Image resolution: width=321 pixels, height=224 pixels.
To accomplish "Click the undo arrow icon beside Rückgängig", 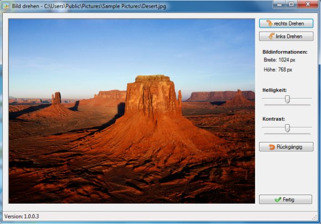I will (272, 147).
